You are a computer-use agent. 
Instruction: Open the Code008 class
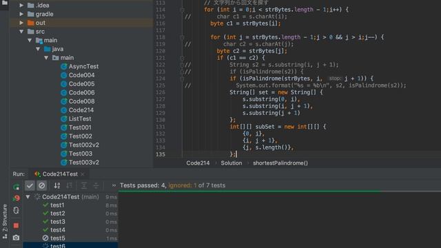pos(81,101)
